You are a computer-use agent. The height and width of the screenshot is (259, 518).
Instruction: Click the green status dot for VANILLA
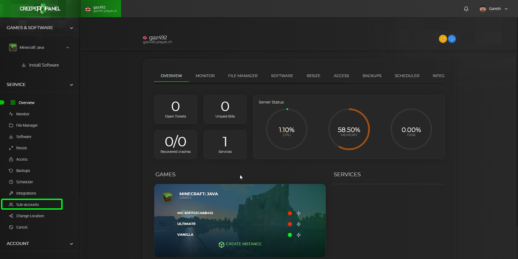click(290, 235)
